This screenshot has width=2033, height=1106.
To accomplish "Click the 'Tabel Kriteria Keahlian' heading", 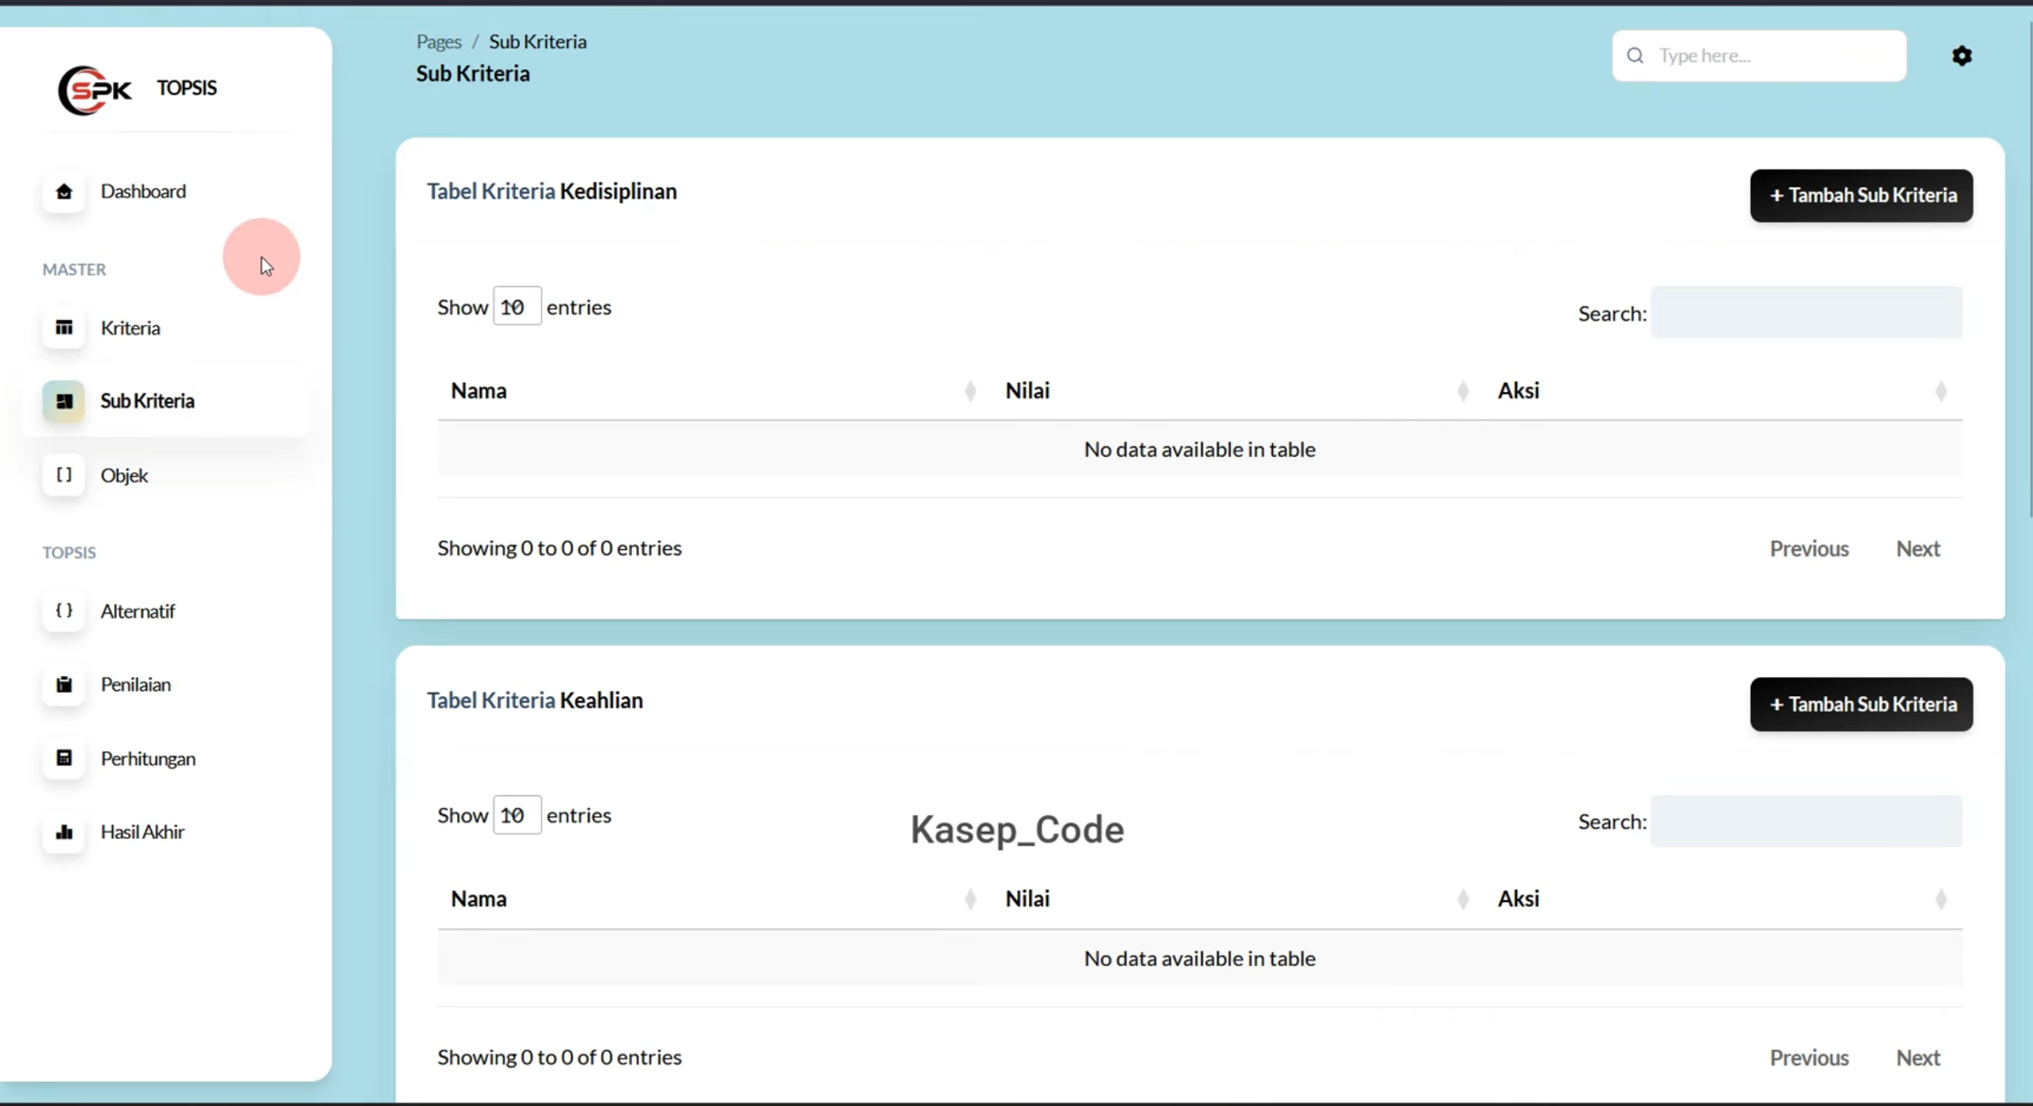I will [x=535, y=701].
